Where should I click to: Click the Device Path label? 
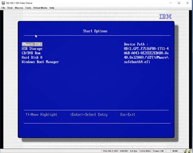[136, 44]
